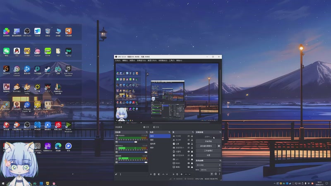Open 编辑(E) menu in OBS
331x186 pixels.
[125, 60]
